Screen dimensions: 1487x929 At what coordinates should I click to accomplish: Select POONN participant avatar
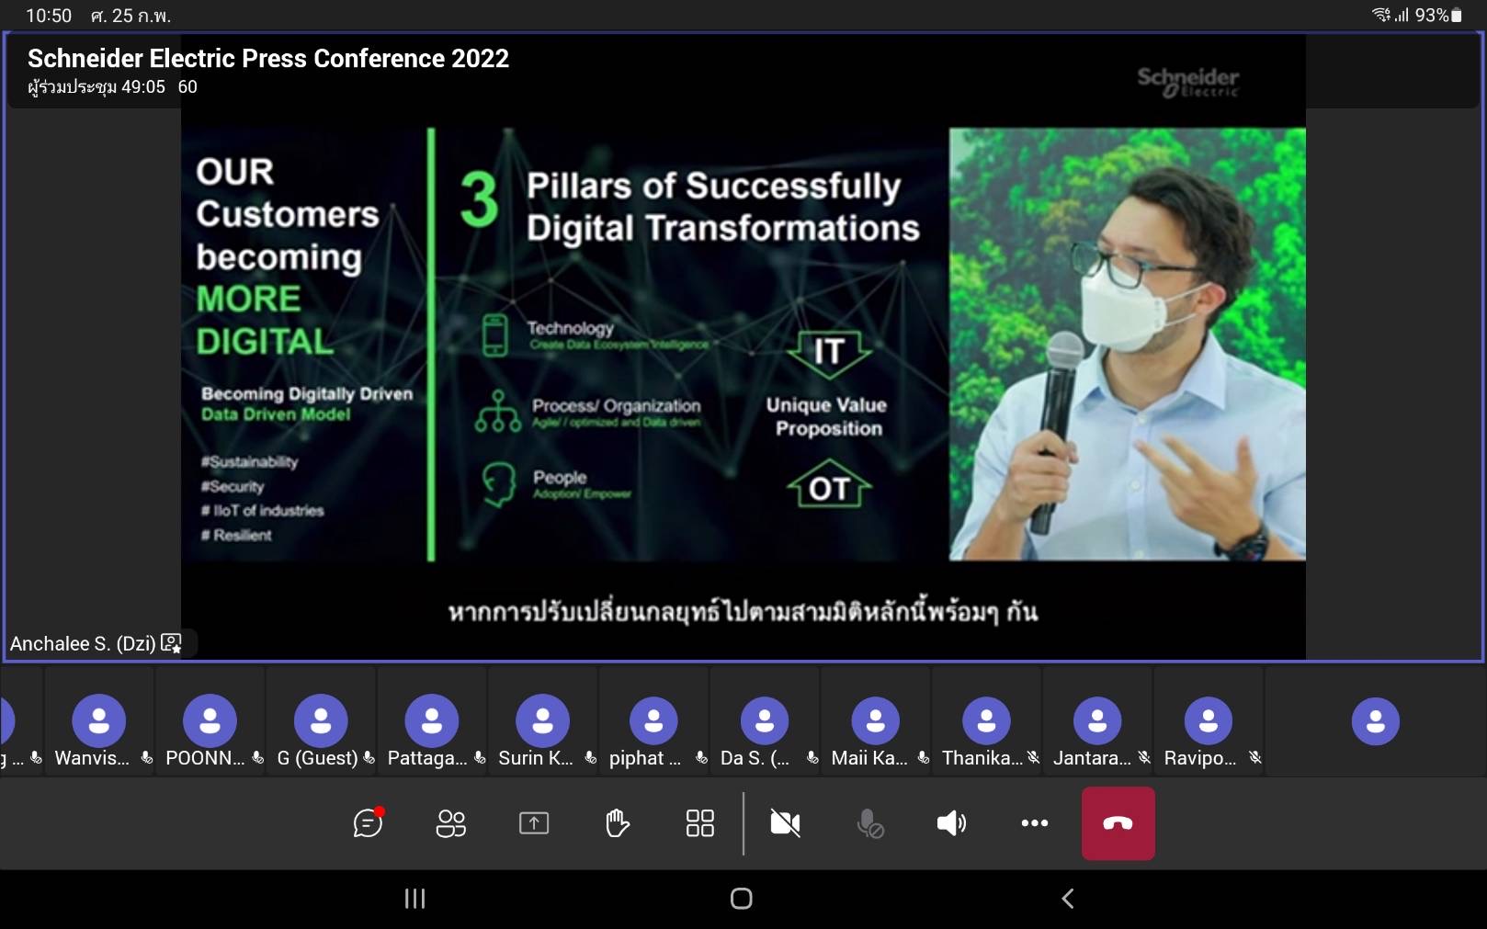coord(210,720)
